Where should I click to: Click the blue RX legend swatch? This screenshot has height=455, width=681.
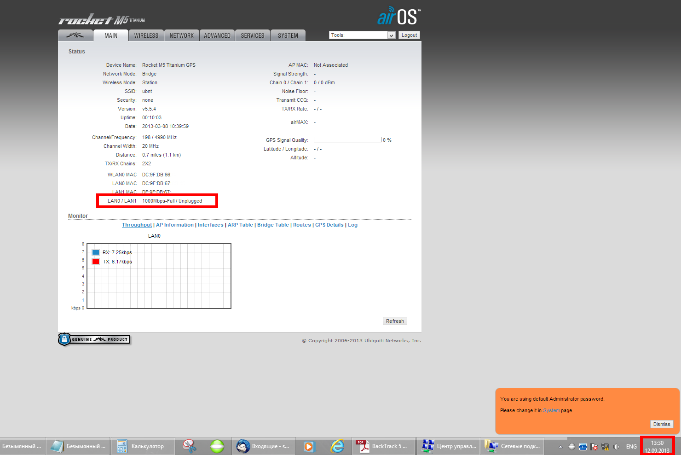click(x=96, y=252)
